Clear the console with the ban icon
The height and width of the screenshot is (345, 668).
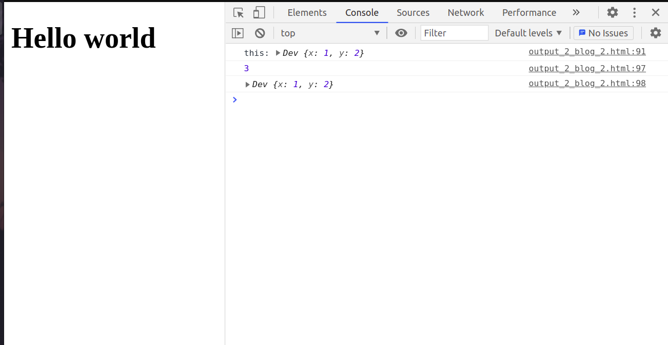tap(260, 33)
